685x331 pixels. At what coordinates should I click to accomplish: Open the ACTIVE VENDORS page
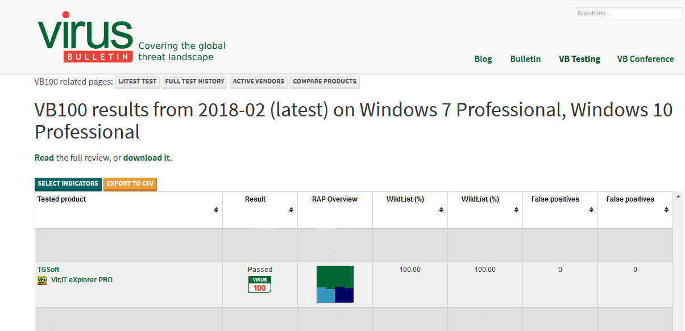click(258, 82)
